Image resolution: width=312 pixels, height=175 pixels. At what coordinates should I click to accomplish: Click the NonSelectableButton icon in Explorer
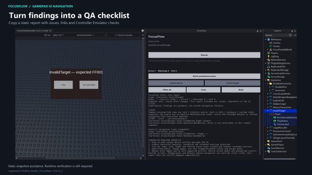(275, 117)
